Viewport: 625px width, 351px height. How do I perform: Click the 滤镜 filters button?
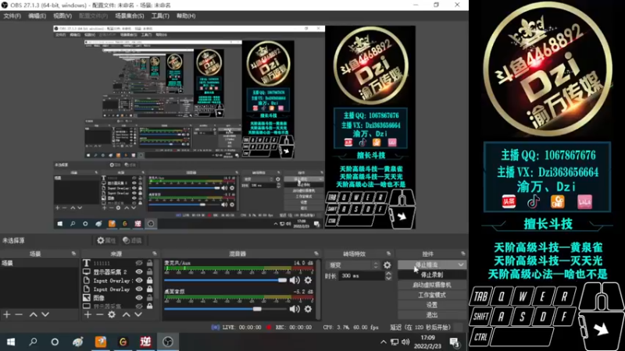click(x=132, y=240)
